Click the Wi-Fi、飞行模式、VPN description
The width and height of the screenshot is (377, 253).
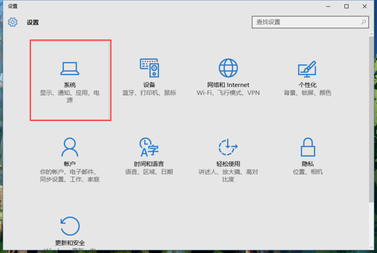click(x=228, y=93)
